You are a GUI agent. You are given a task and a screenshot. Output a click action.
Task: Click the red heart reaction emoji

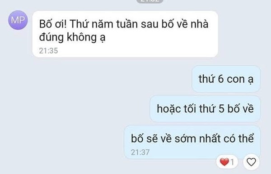pos(224,162)
